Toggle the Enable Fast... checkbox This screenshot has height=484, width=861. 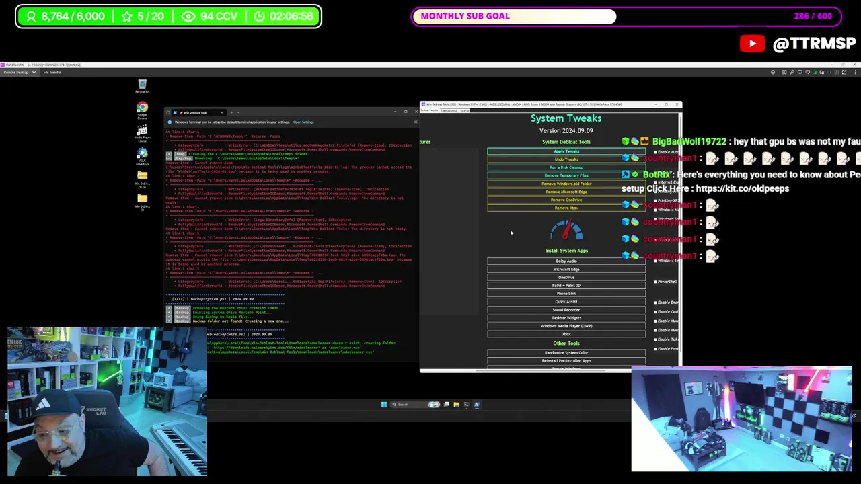click(656, 349)
